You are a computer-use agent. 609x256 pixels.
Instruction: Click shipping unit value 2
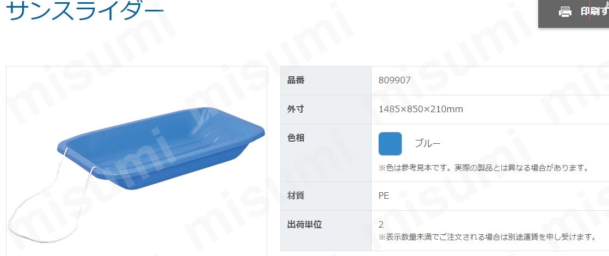381,224
